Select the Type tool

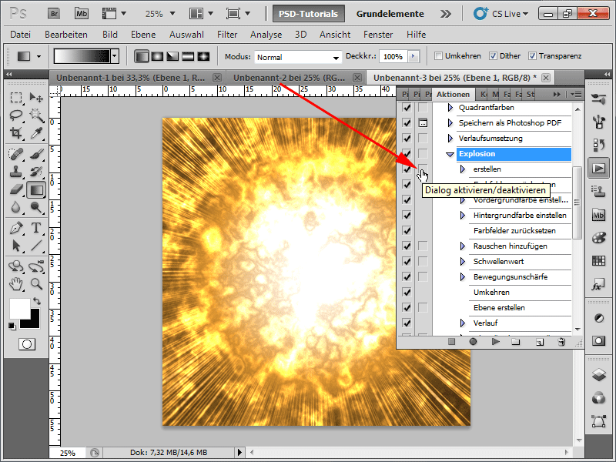click(x=36, y=228)
